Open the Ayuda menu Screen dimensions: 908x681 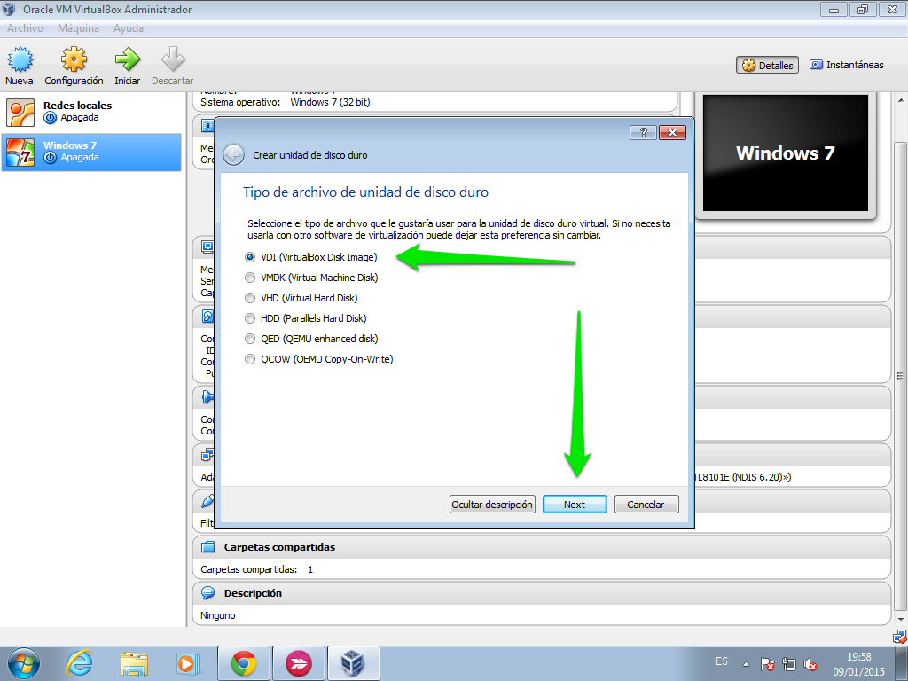tap(129, 28)
